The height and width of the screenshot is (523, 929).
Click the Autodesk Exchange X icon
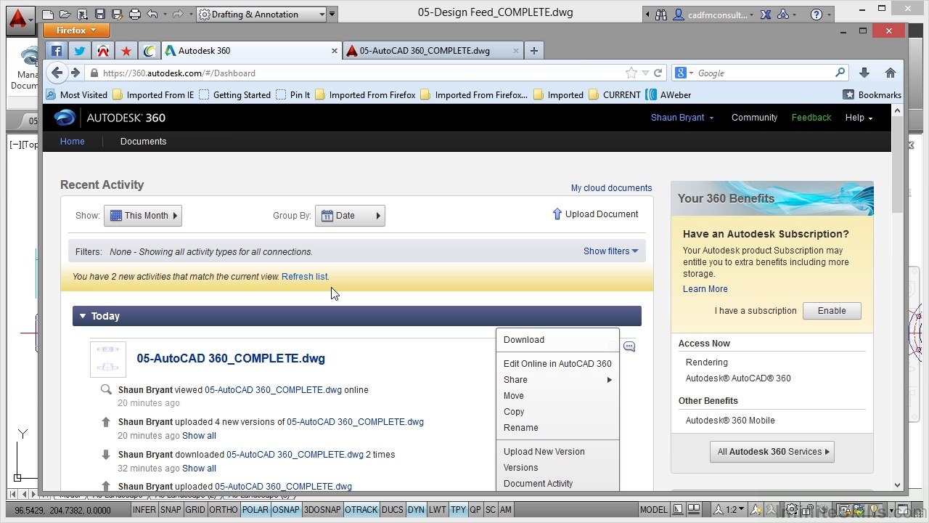(x=765, y=15)
